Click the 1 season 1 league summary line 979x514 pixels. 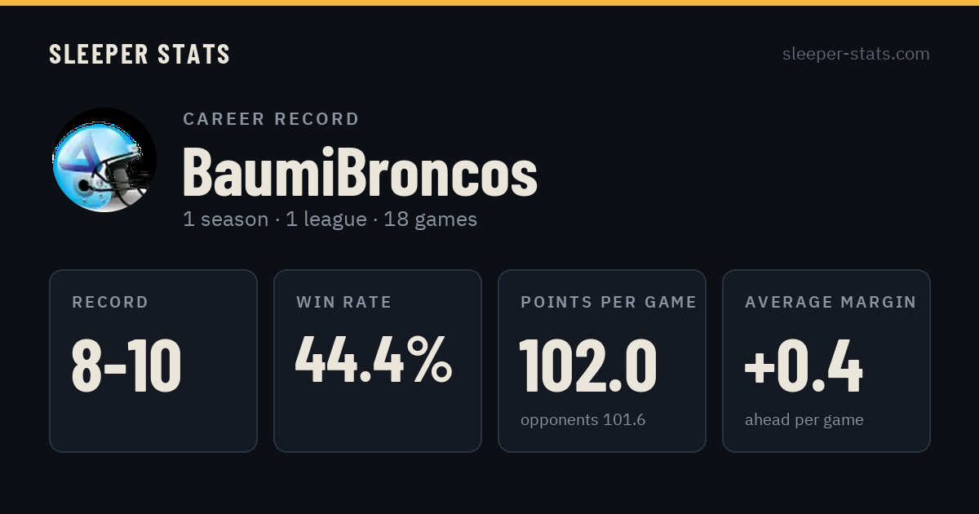click(x=330, y=219)
